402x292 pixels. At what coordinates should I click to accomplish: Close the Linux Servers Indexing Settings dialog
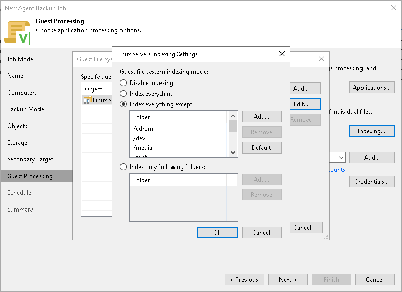pos(282,54)
